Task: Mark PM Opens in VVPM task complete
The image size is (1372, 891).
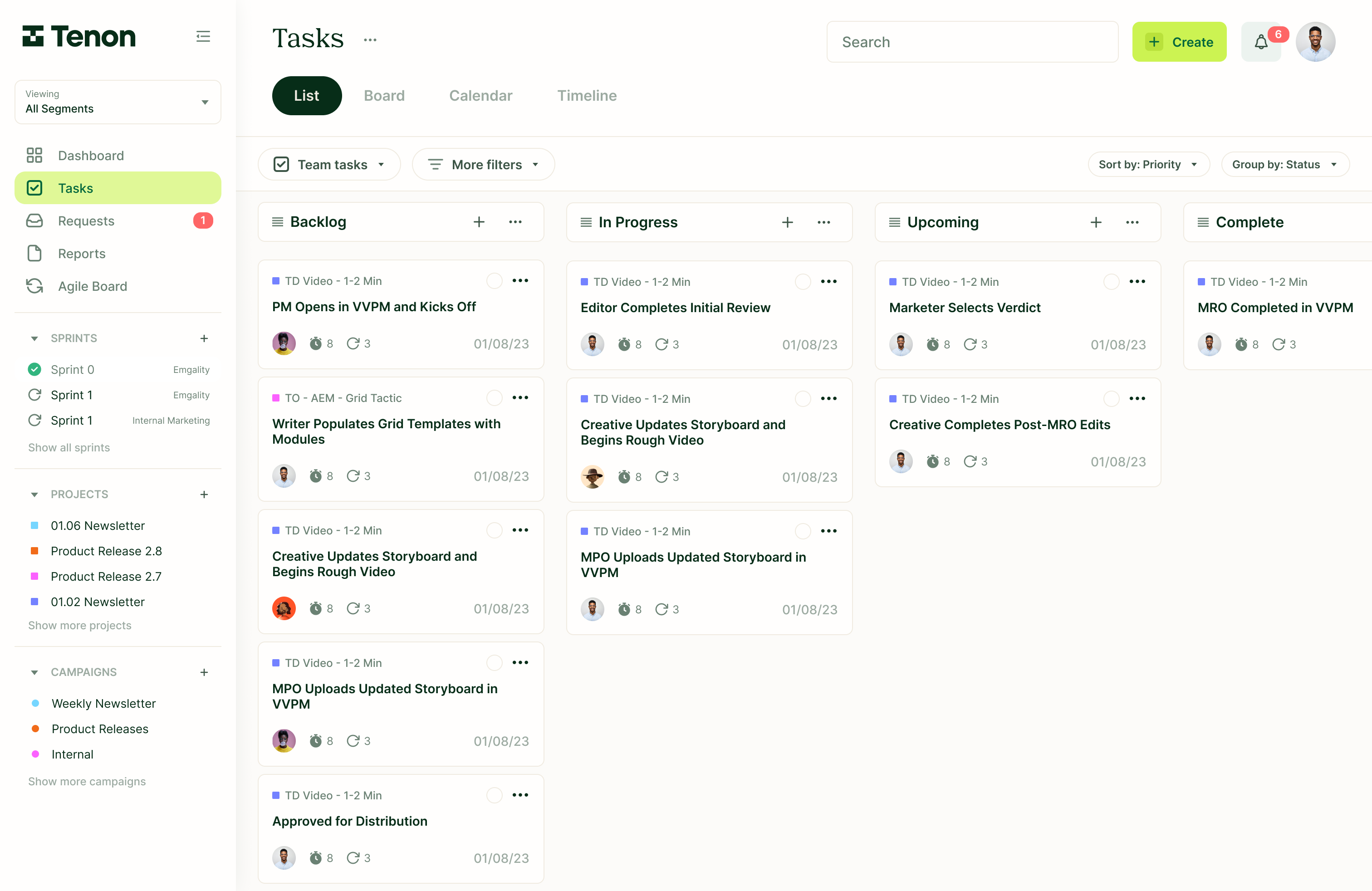Action: [x=494, y=281]
